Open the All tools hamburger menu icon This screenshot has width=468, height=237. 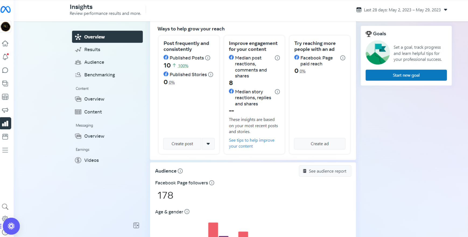coord(5,150)
